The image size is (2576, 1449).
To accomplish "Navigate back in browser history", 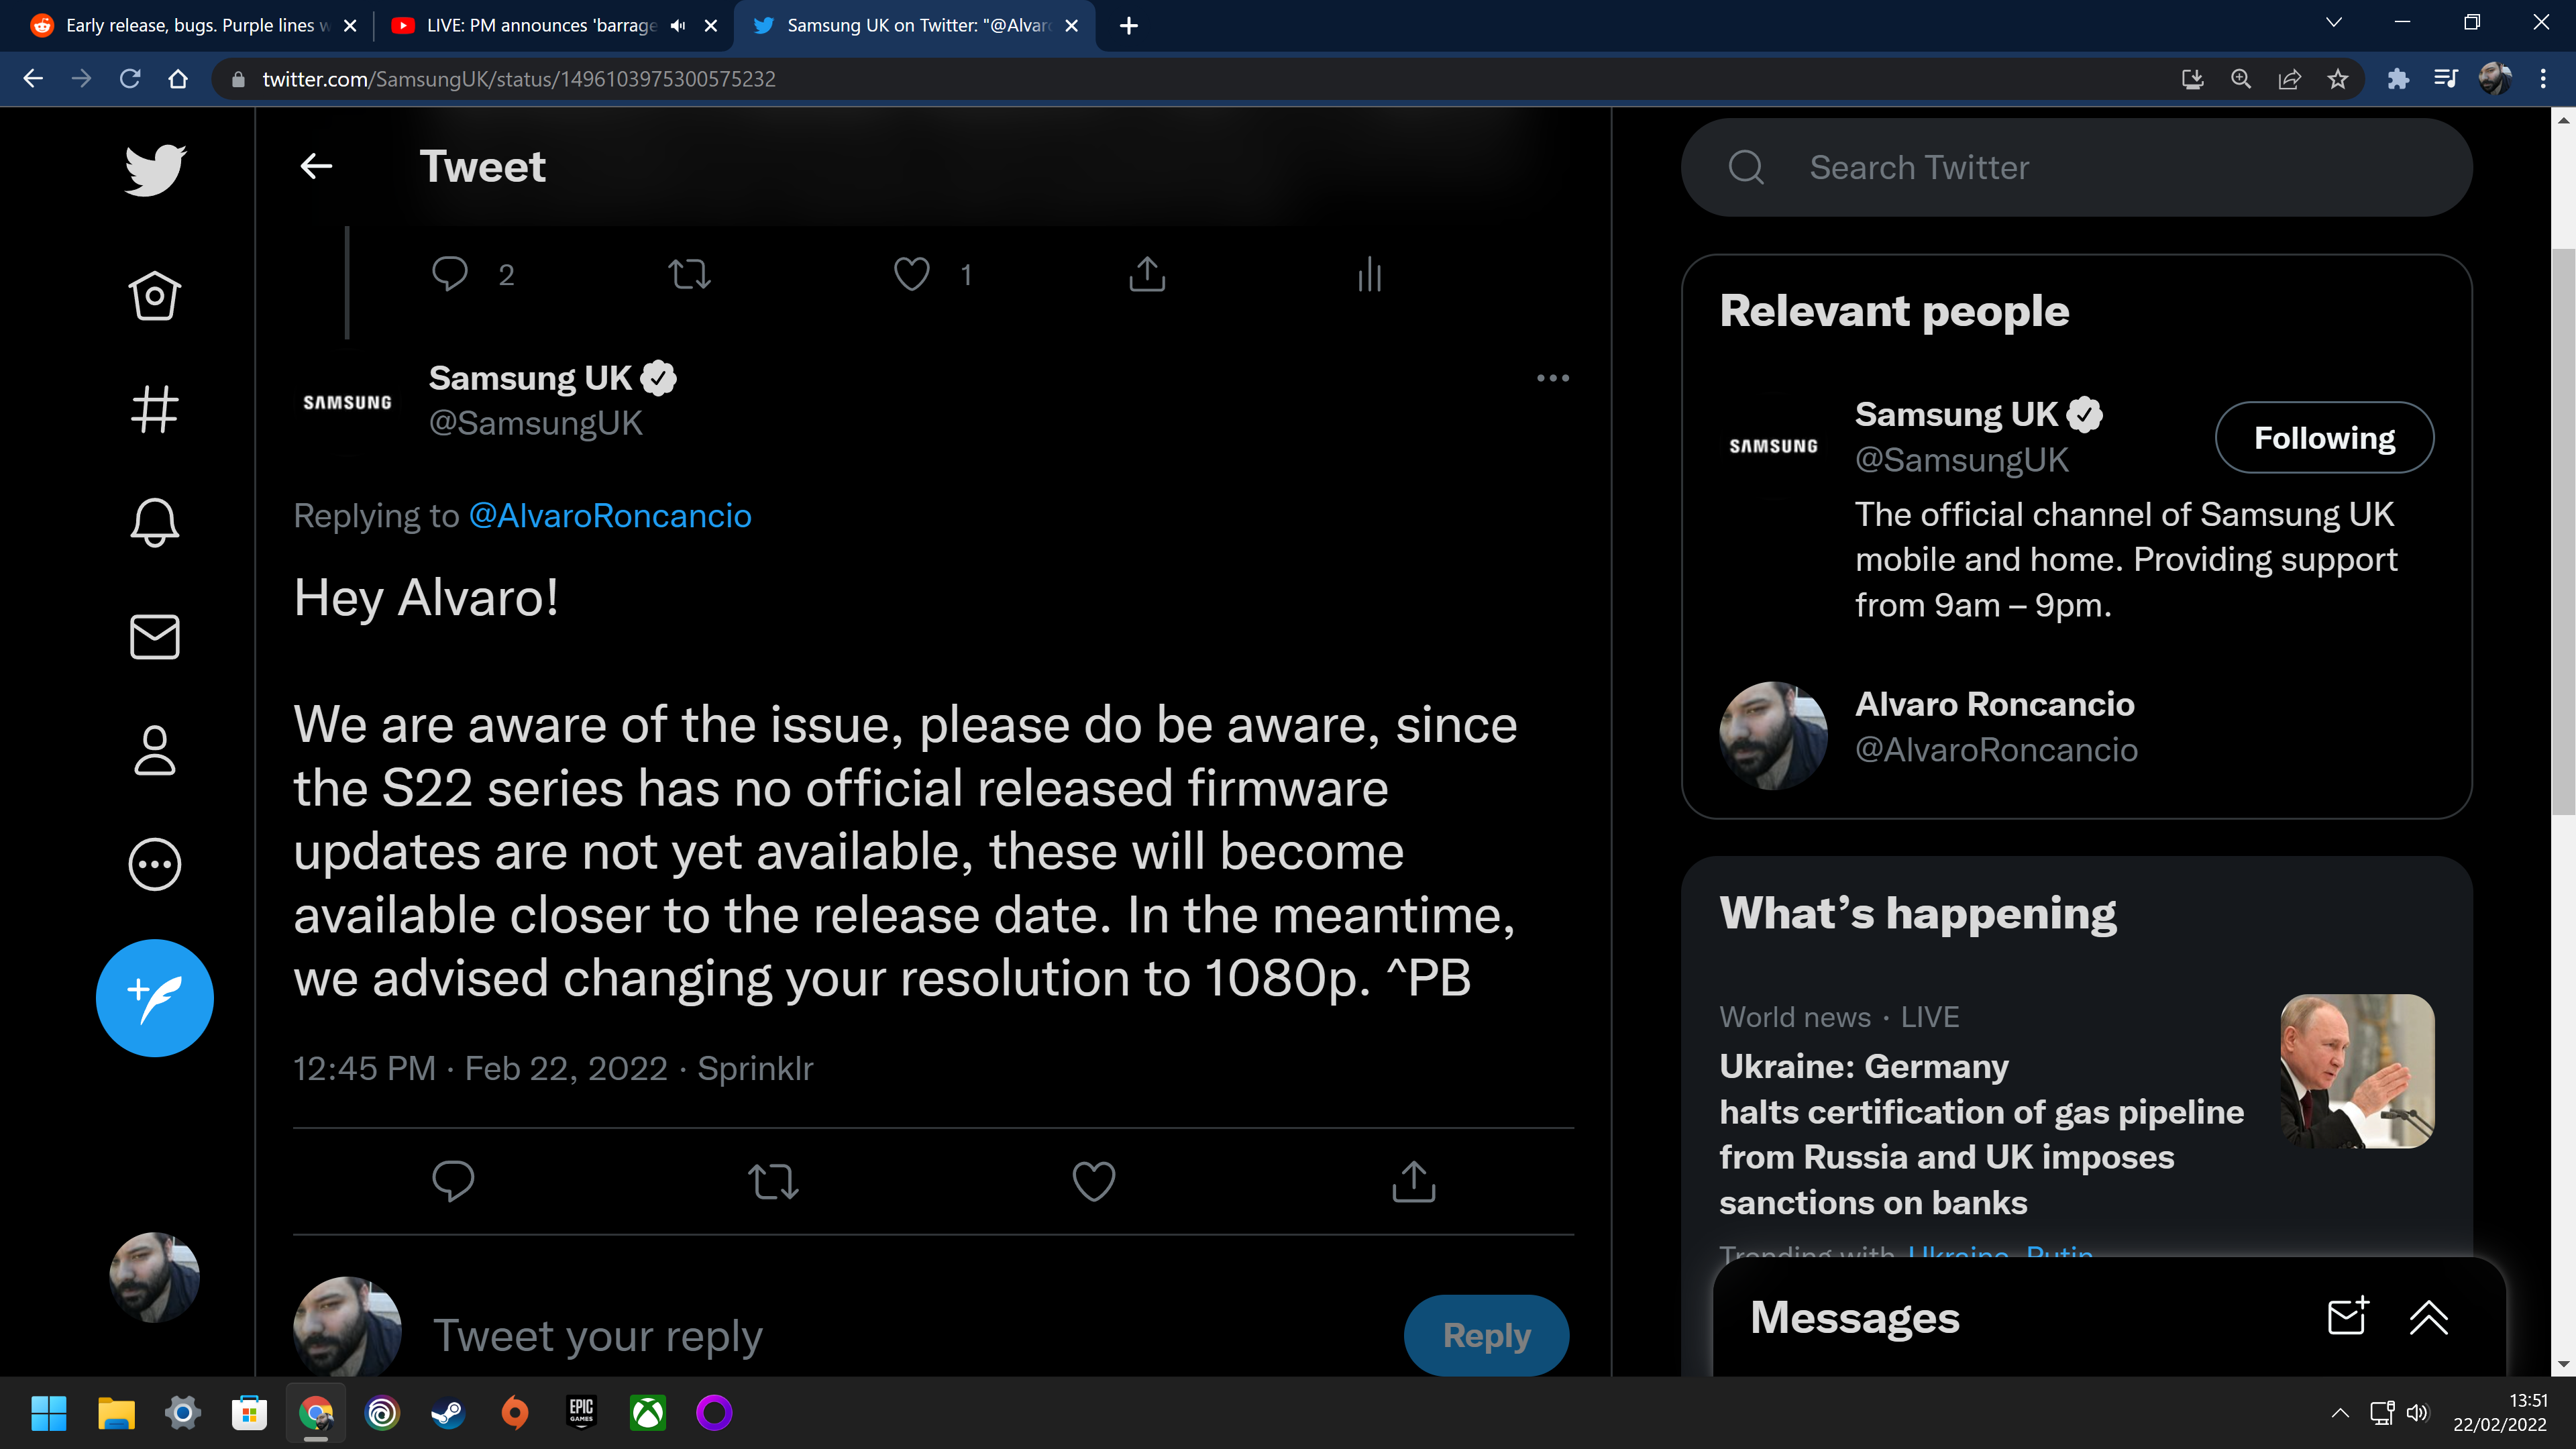I will [33, 78].
